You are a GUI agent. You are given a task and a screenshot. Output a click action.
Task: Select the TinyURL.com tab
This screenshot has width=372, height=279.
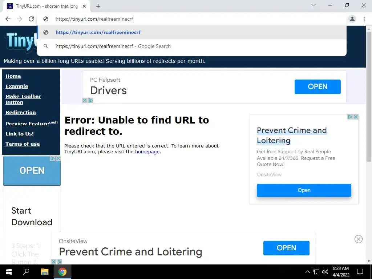[x=46, y=7]
